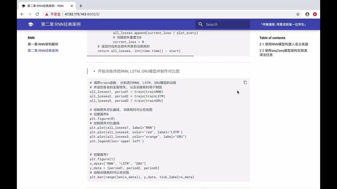Viewport: 337px width, 189px height.
Task: Reload the page with refresh icon
Action: point(37,14)
